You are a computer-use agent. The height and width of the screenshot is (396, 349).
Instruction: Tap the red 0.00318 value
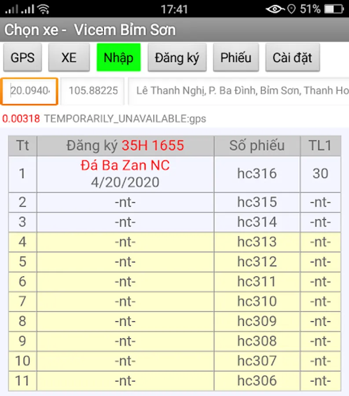[x=21, y=119]
